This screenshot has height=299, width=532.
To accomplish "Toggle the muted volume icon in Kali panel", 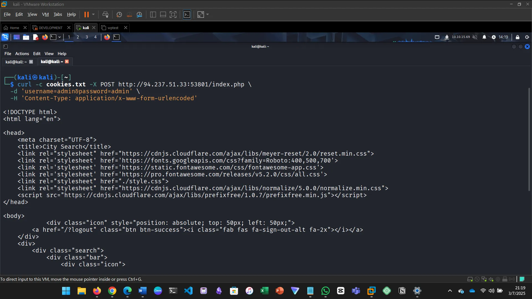I will coord(475,37).
